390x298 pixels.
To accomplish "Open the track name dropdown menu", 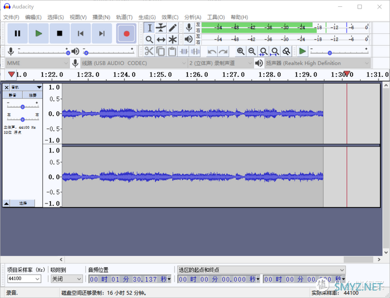I will click(x=26, y=87).
